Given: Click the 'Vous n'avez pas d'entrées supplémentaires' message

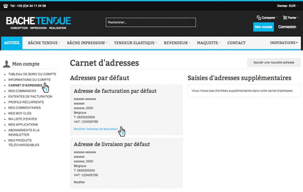Looking at the screenshot, I should (x=242, y=91).
